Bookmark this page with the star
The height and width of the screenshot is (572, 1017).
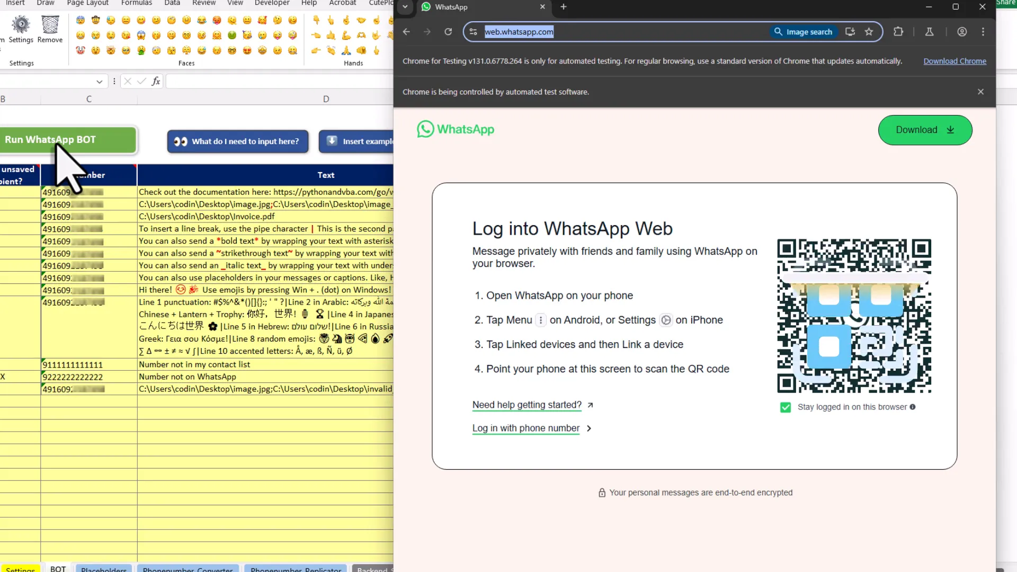coord(869,32)
